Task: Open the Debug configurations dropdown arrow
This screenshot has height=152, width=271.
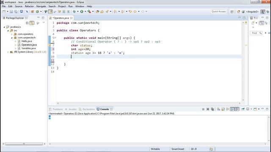Action: coord(78,11)
